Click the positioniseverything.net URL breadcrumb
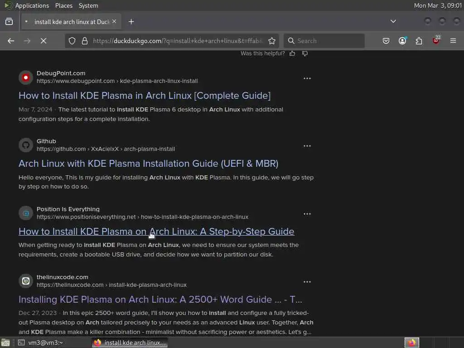The width and height of the screenshot is (464, 348). click(x=142, y=217)
